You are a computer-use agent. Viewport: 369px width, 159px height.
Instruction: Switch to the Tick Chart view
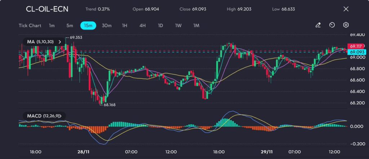(30, 26)
